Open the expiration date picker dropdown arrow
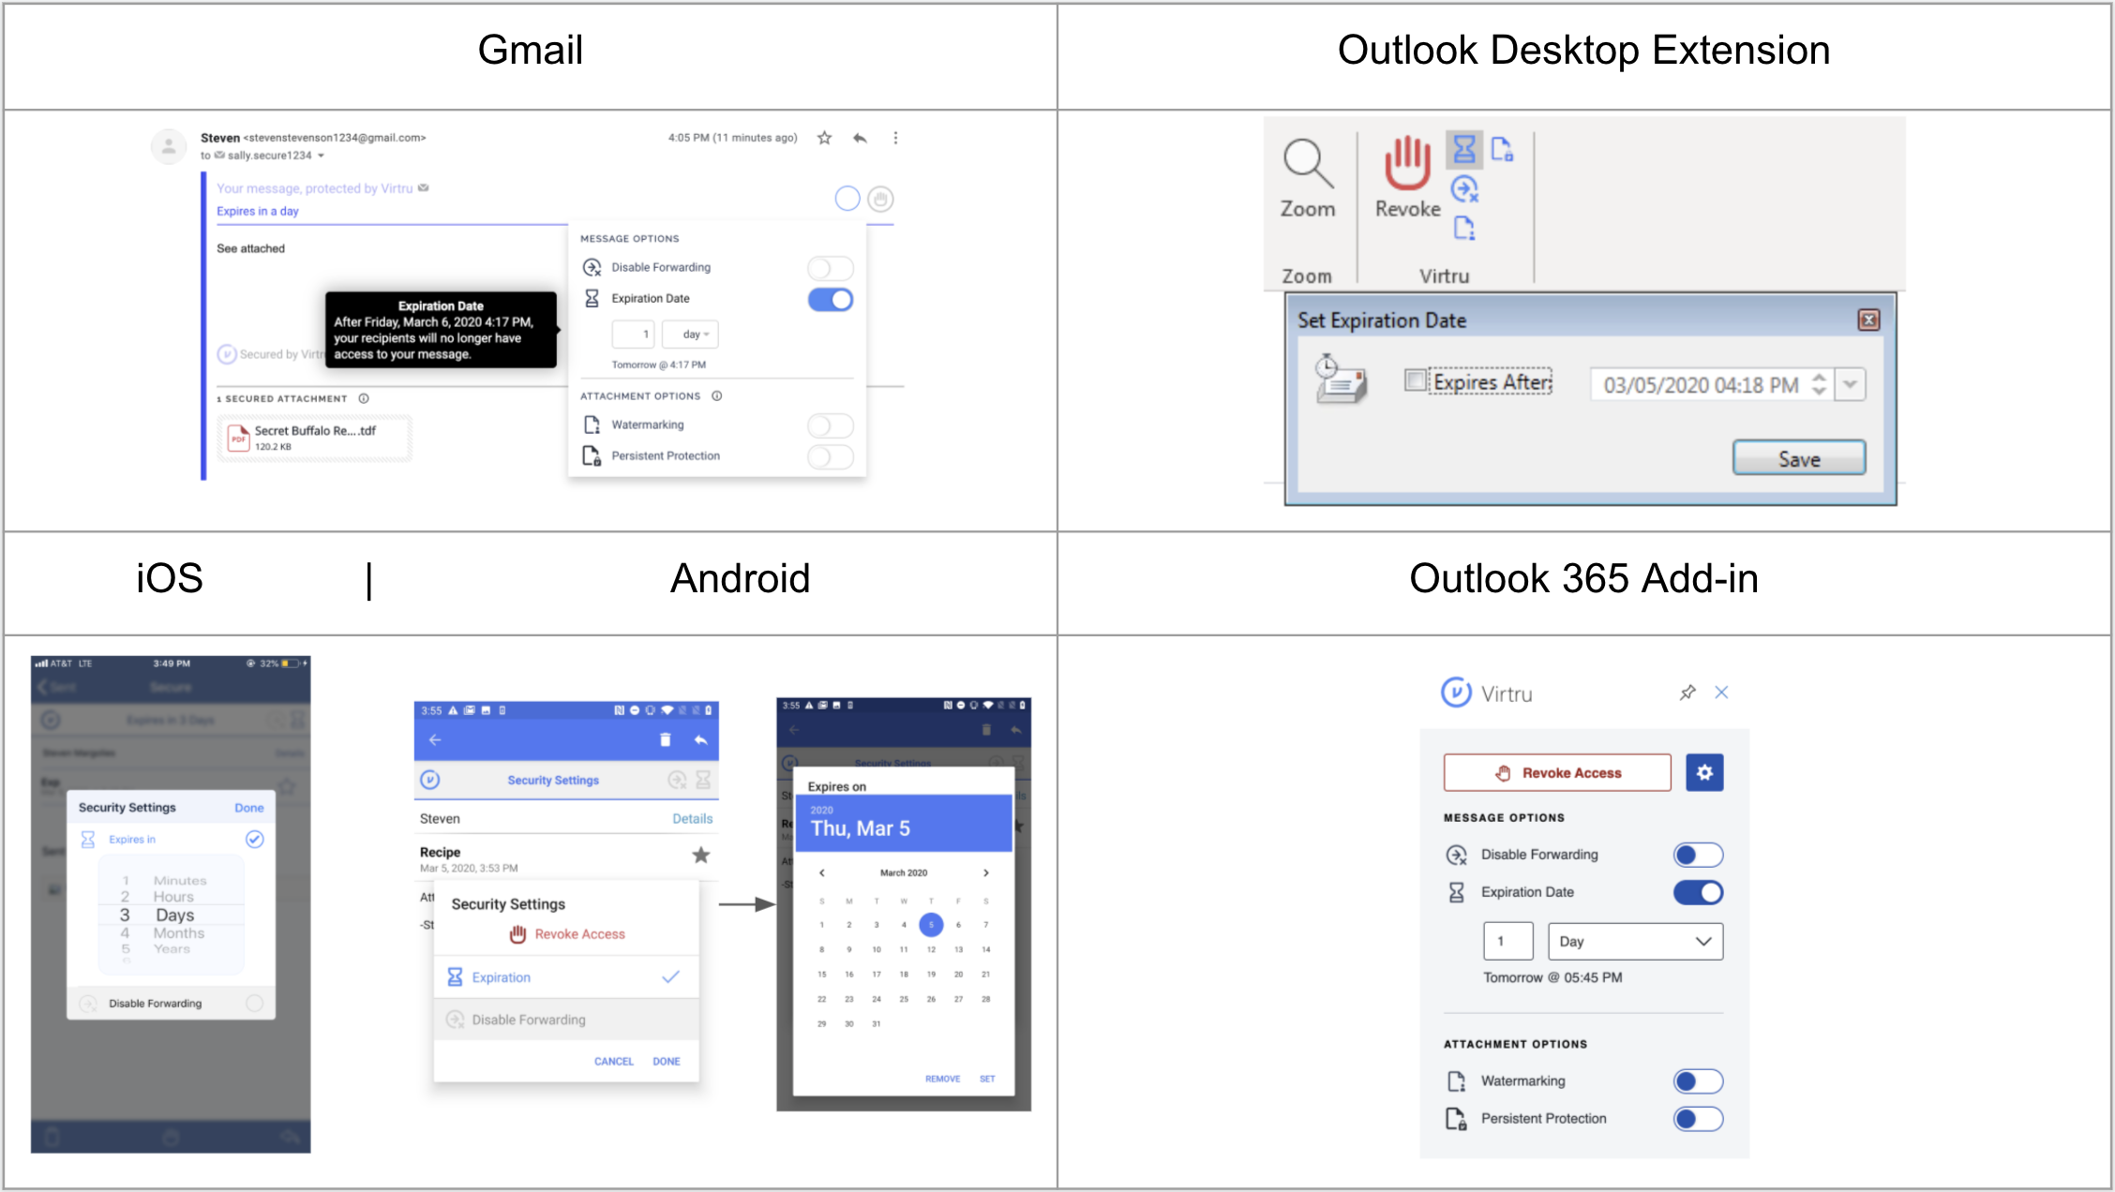 pyautogui.click(x=1850, y=384)
